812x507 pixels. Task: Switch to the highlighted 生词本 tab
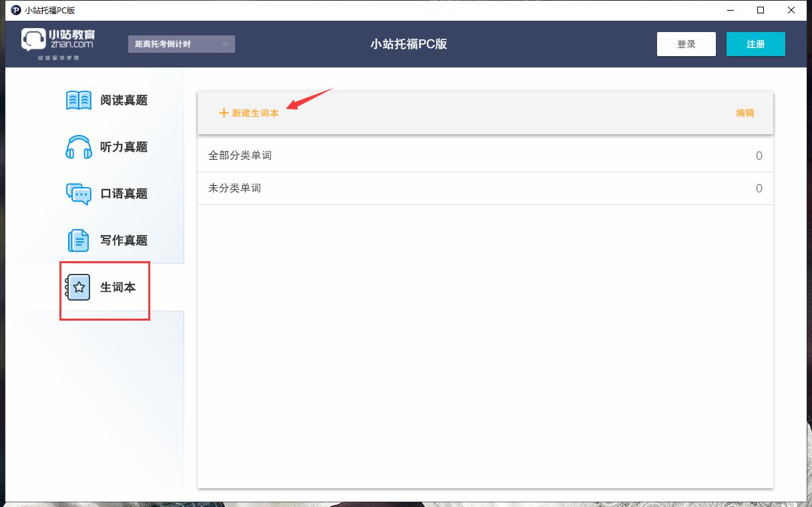coord(105,290)
